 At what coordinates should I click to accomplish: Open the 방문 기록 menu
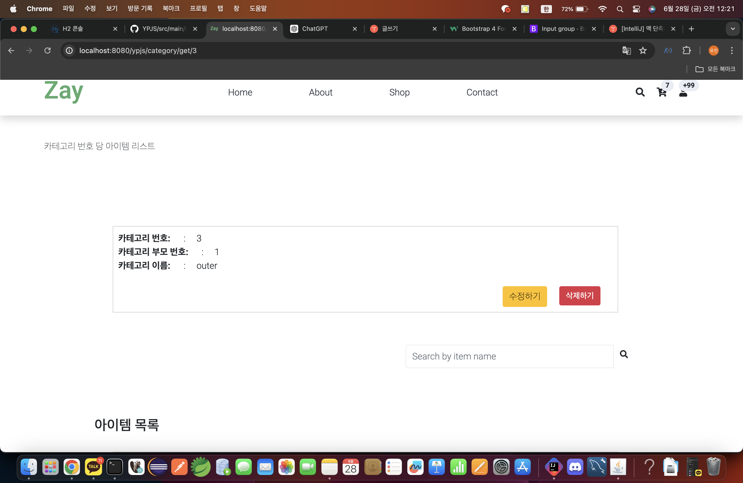point(140,8)
